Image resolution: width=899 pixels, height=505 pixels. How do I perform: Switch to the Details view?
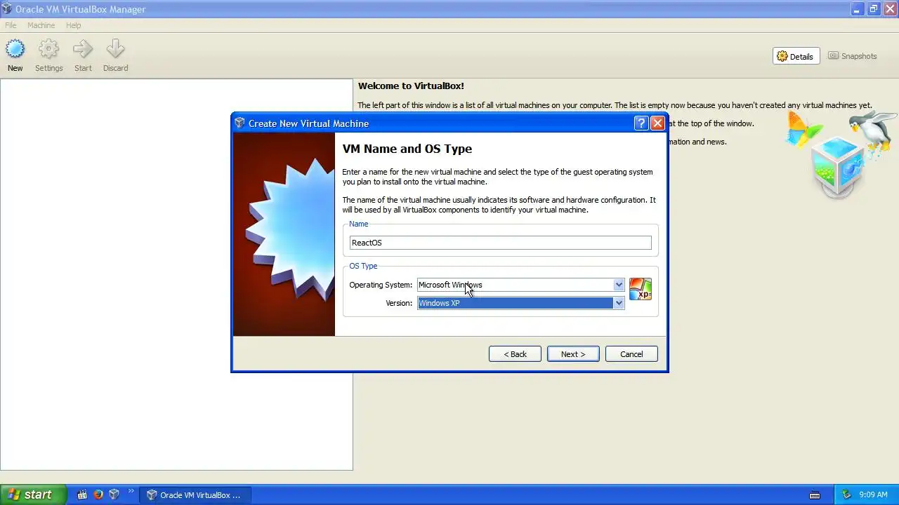click(x=796, y=56)
